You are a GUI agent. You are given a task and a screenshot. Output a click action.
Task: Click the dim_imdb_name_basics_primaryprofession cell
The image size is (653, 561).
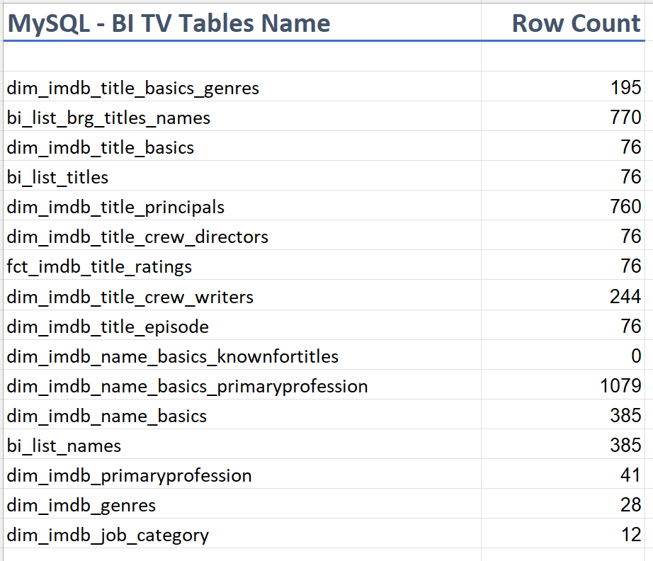[x=242, y=385]
